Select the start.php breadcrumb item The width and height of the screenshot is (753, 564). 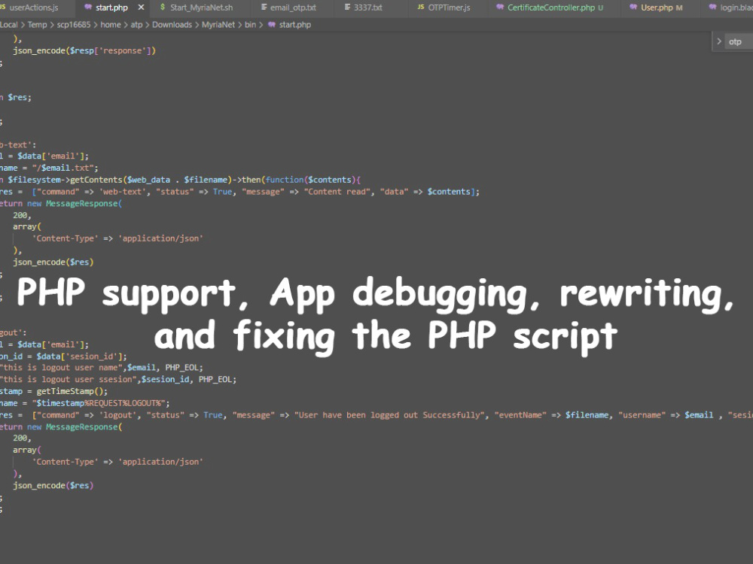tap(294, 25)
